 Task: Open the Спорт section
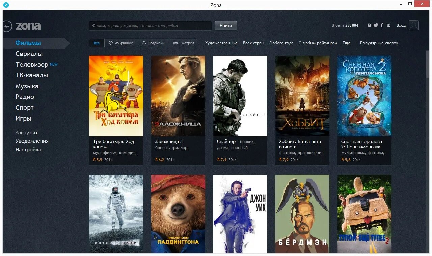[25, 108]
